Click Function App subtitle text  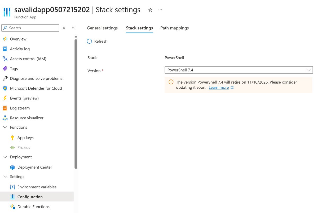[x=25, y=17]
